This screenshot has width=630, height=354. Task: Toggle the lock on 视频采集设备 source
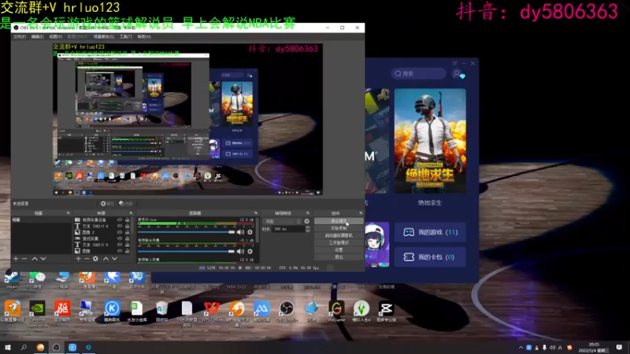pos(128,220)
